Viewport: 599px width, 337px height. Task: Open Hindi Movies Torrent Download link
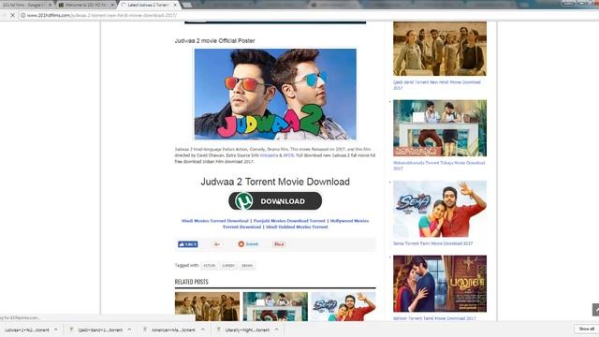click(214, 221)
